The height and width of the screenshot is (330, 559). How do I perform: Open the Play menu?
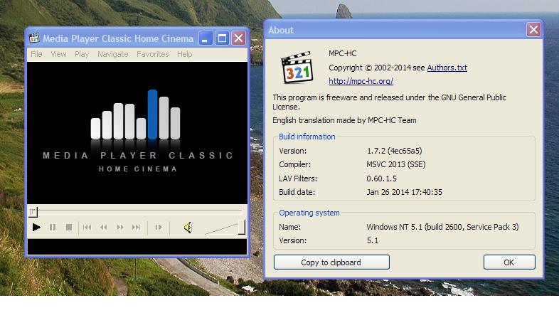click(x=82, y=54)
